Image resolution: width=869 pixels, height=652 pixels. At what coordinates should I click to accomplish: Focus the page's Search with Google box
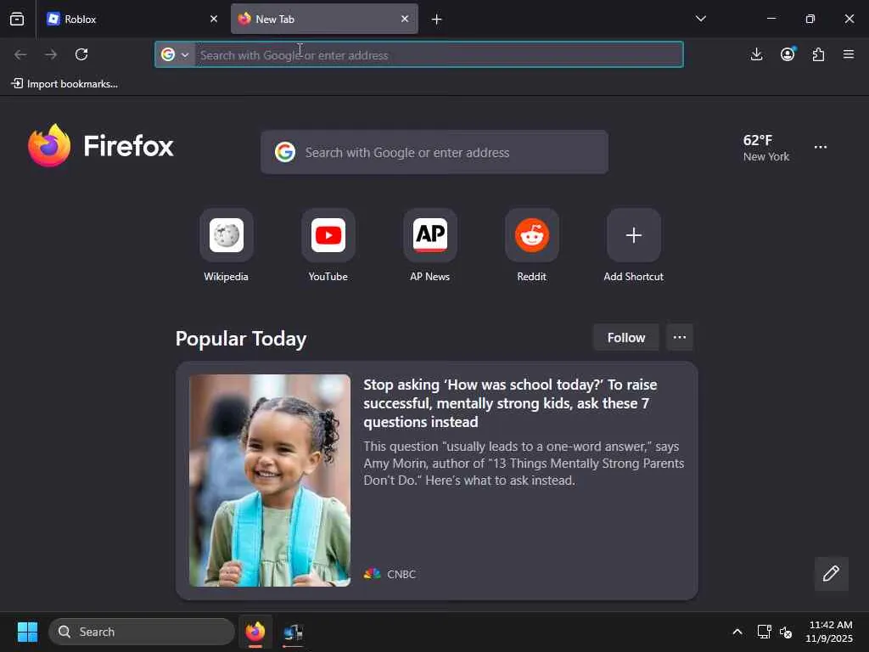[x=434, y=153]
